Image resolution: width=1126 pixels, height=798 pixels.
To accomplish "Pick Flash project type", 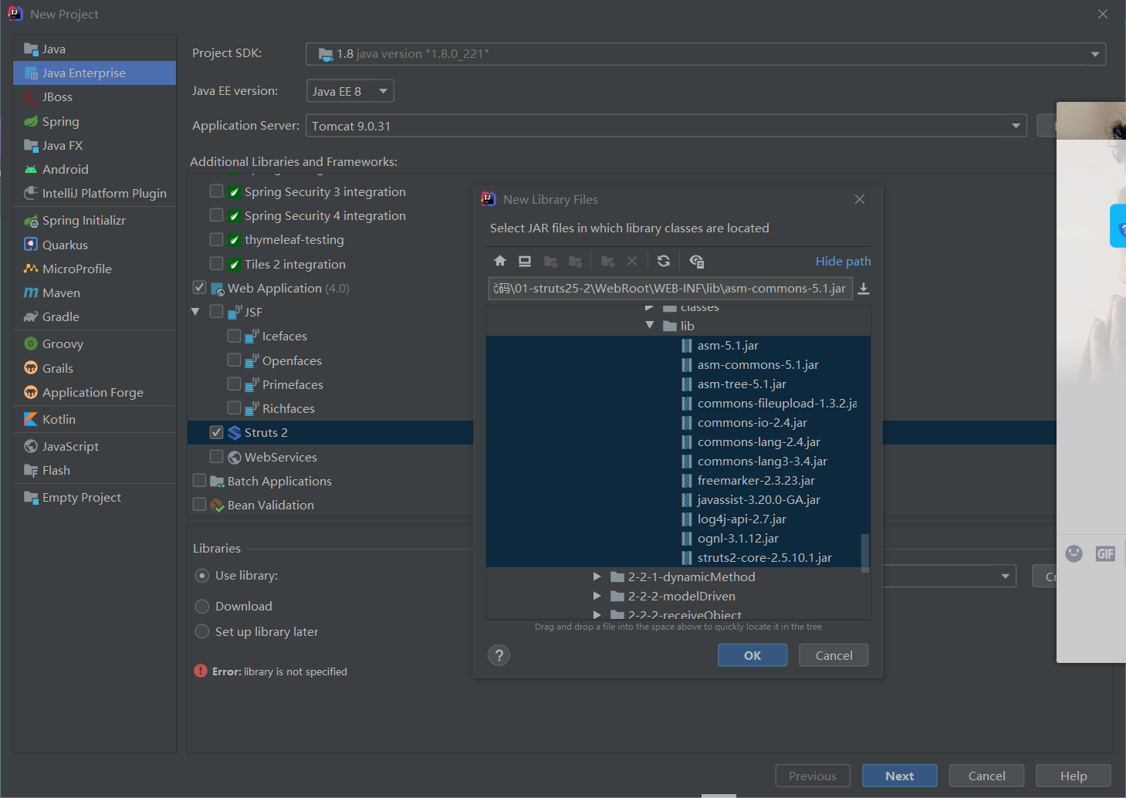I will pos(94,470).
